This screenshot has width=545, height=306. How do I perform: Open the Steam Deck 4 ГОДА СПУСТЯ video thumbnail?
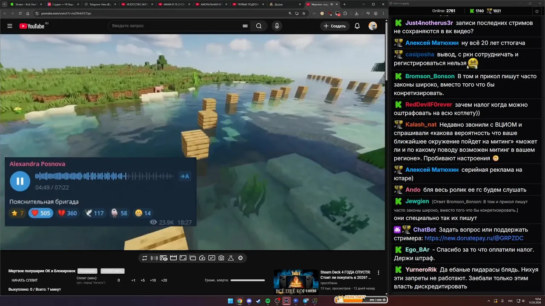[296, 282]
